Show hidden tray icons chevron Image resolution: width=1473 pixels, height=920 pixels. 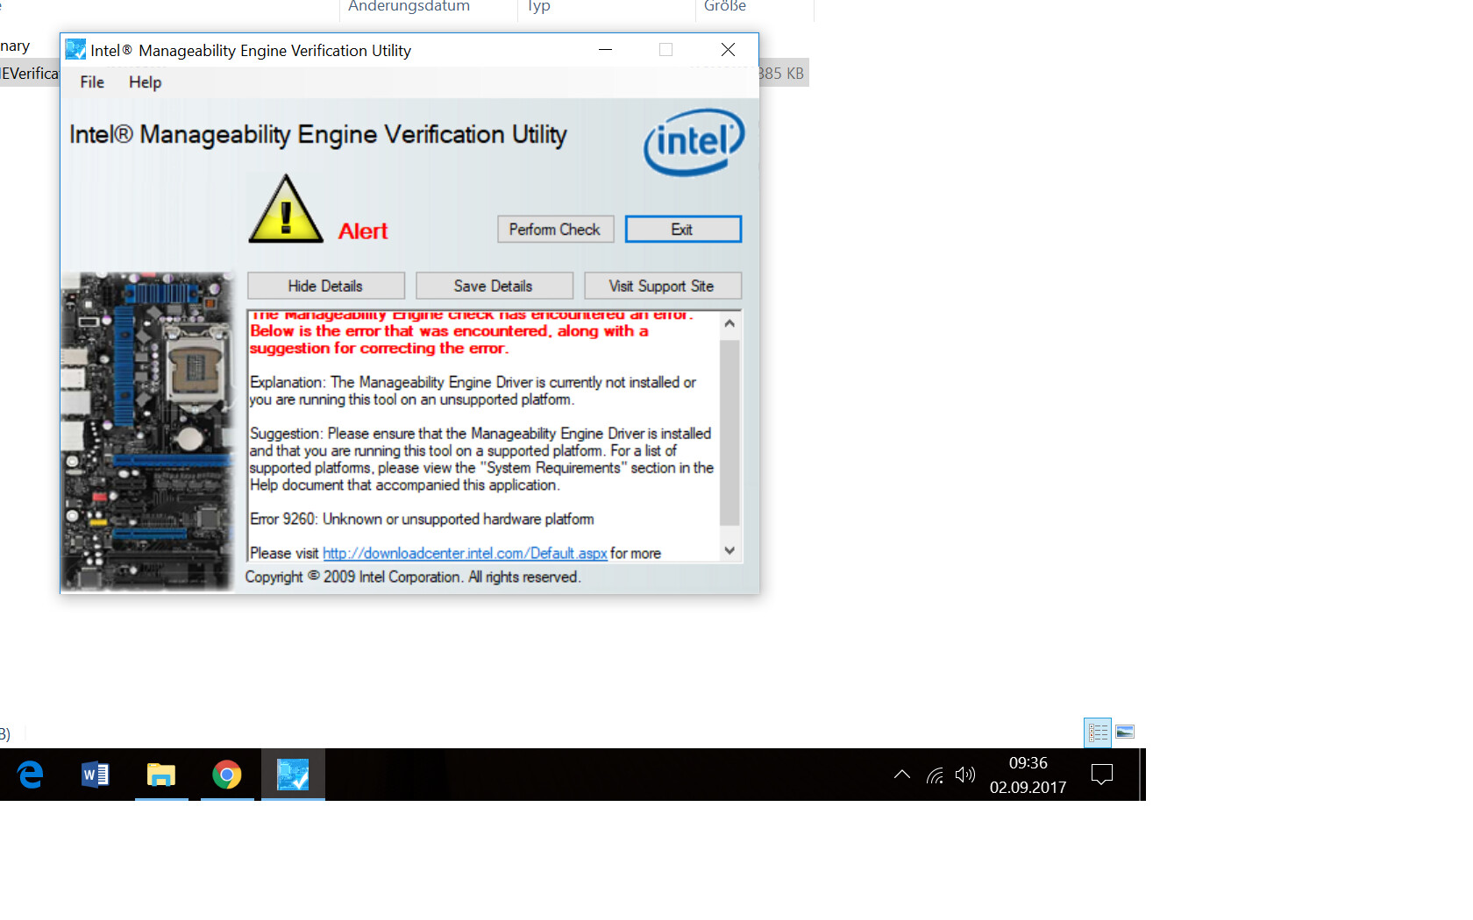click(901, 775)
